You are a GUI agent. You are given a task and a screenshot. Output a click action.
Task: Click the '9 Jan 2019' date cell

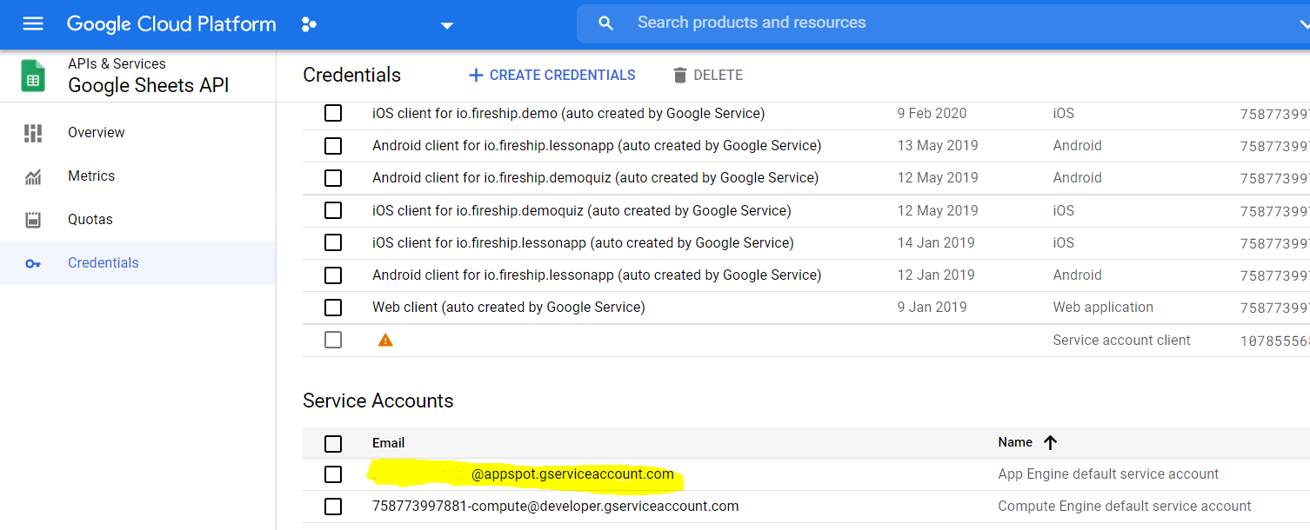point(932,307)
